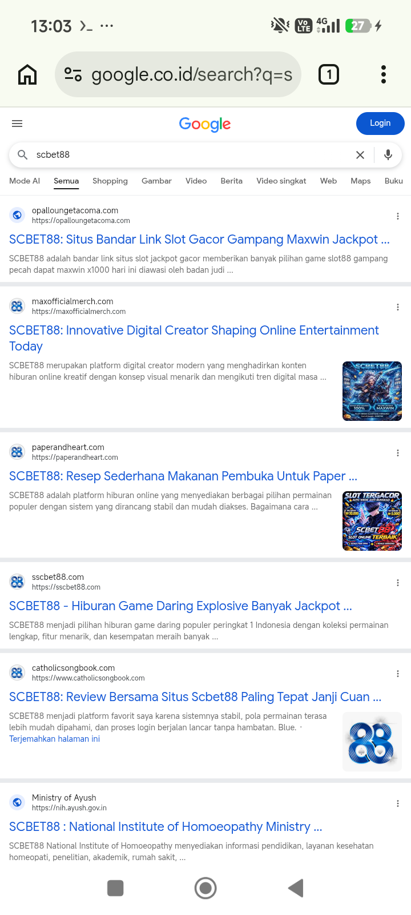Switch to Video singkat tab
Screen dimensions: 411x915
click(x=281, y=181)
